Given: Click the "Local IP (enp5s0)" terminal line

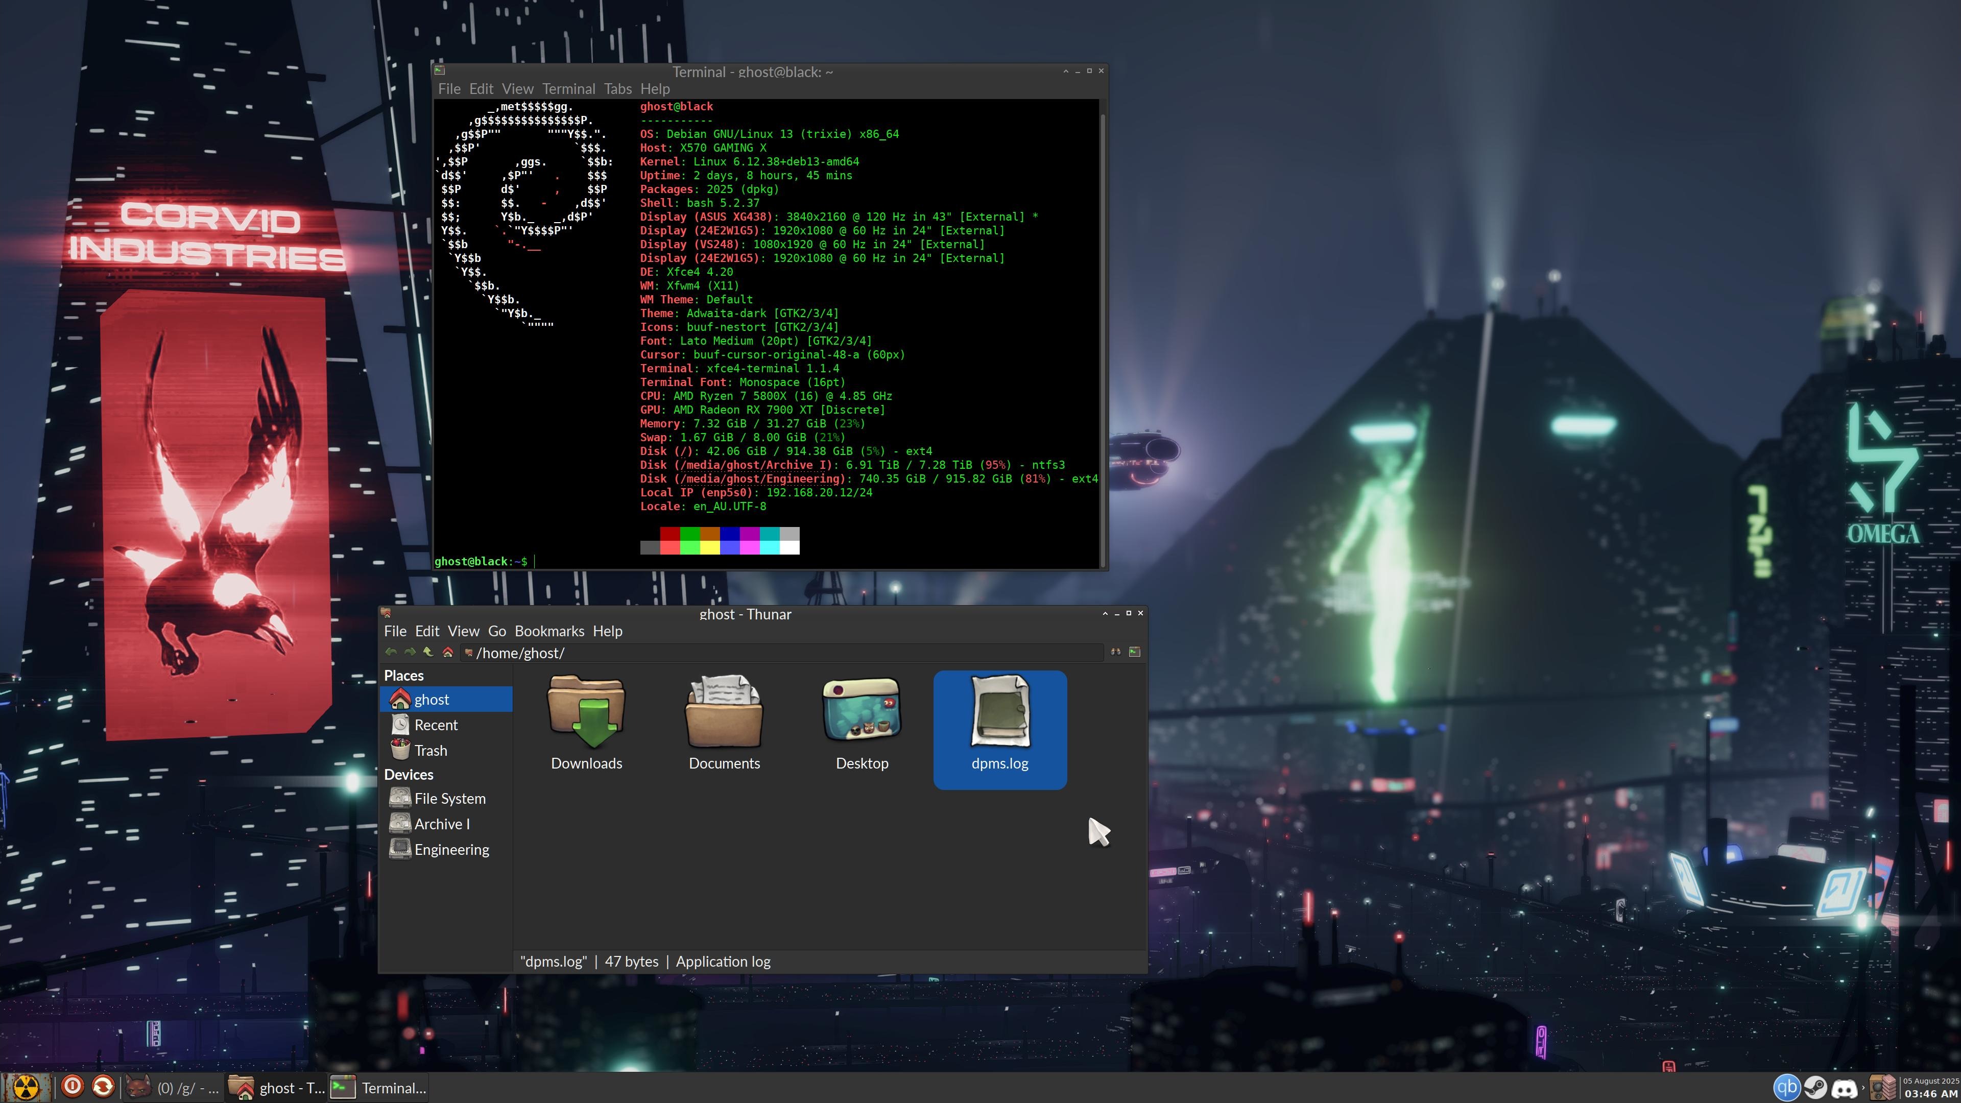Looking at the screenshot, I should pos(756,492).
